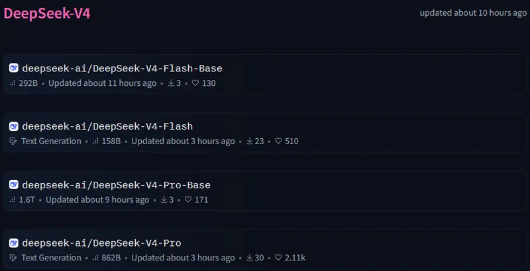The height and width of the screenshot is (271, 530).
Task: Open the DeepSeek-V4 collection title
Action: click(46, 15)
